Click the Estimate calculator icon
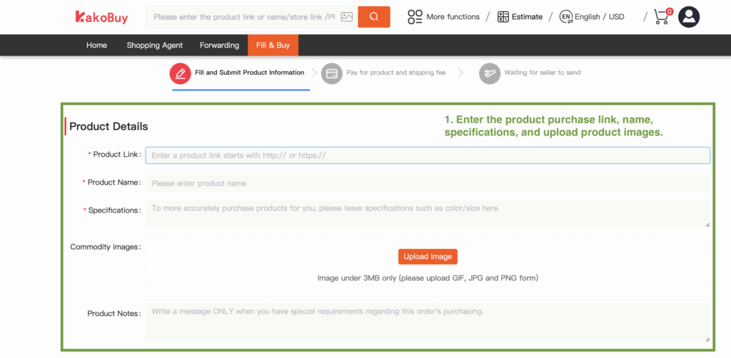This screenshot has width=731, height=358. tap(503, 16)
